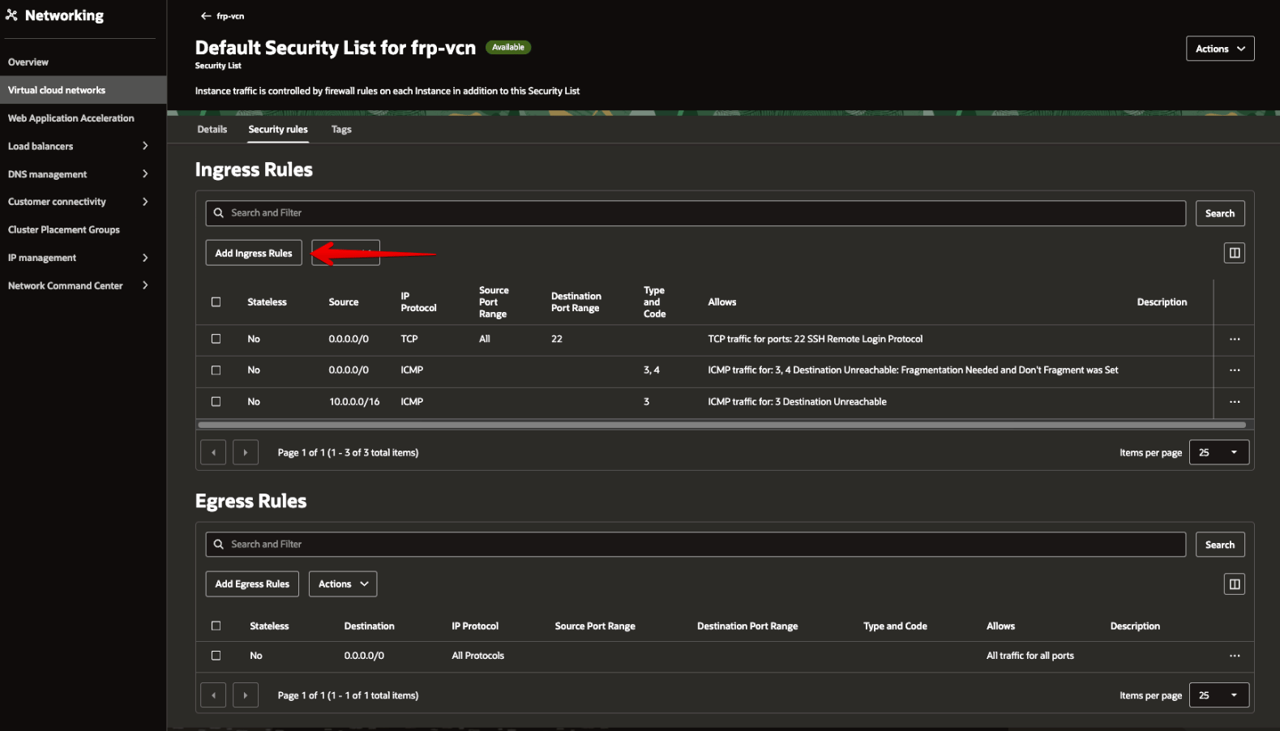This screenshot has width=1280, height=731.
Task: Click Add Egress Rules button
Action: click(252, 584)
